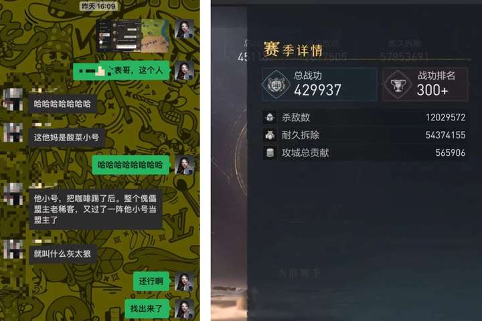Open the 总战功 429937 panel

pos(319,84)
